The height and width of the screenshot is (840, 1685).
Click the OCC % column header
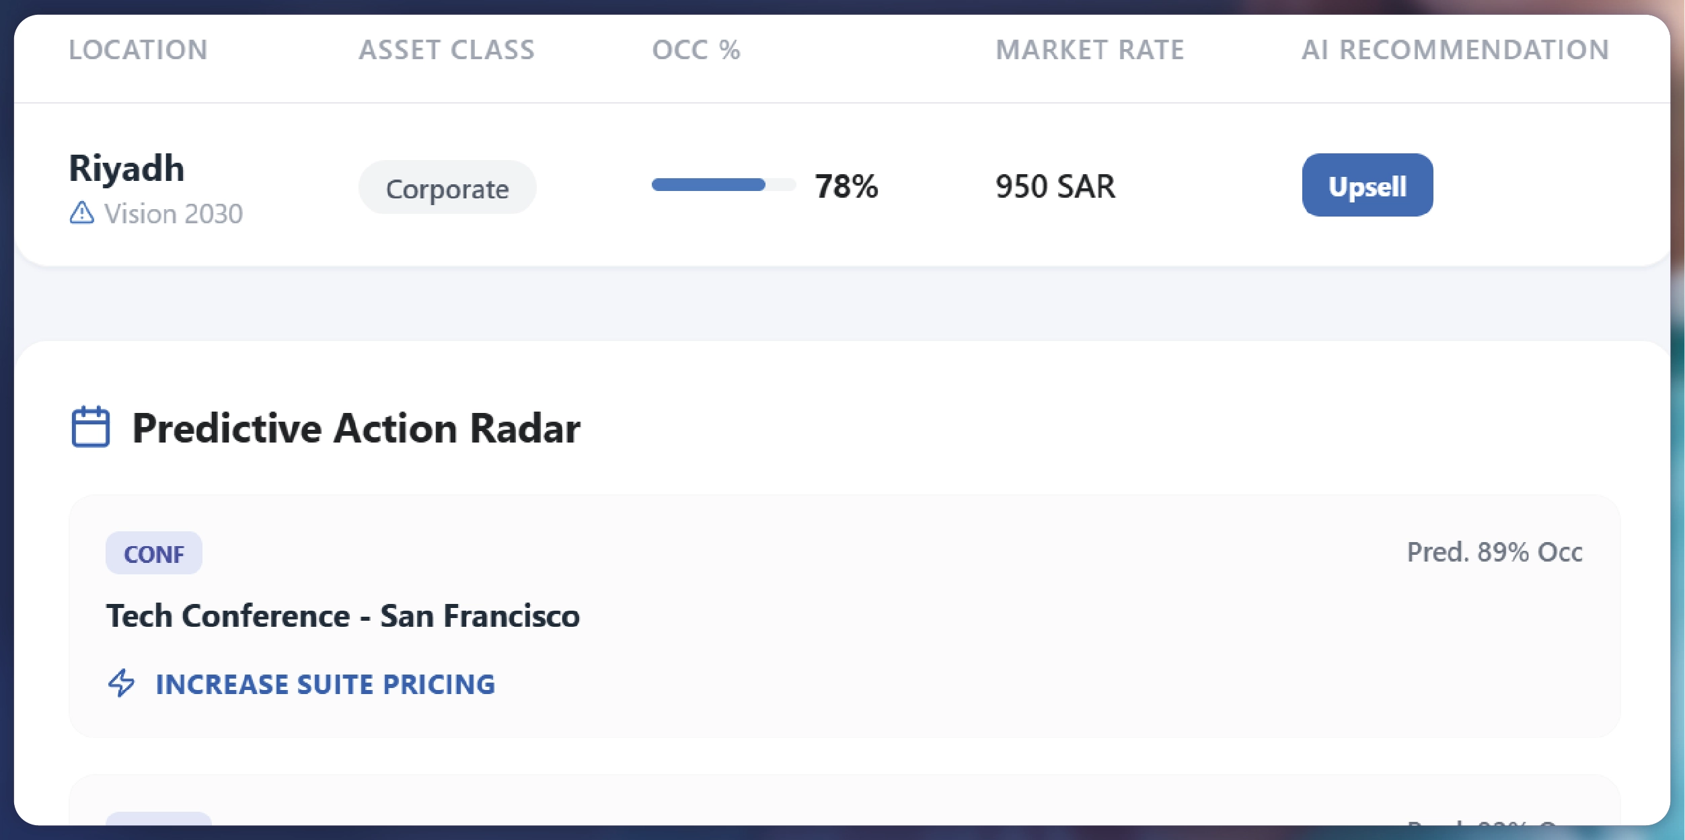[696, 50]
